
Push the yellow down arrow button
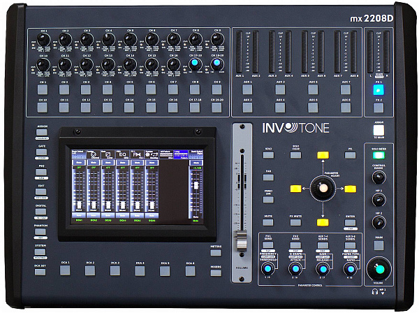click(x=323, y=222)
